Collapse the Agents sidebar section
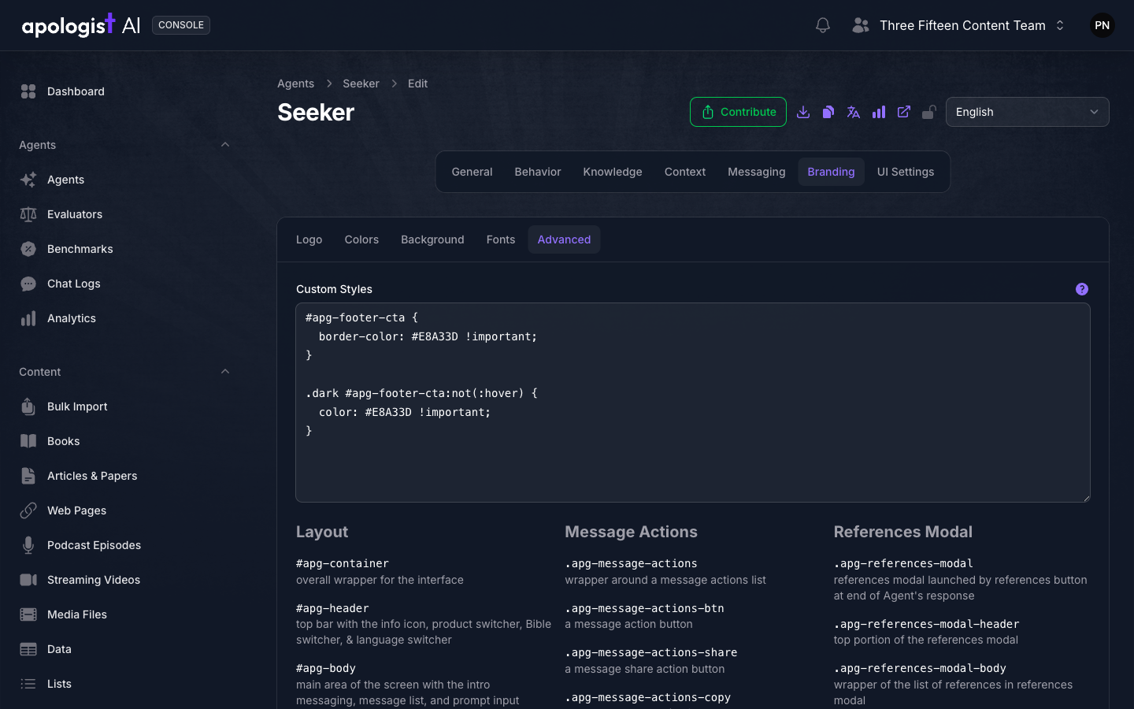The image size is (1134, 709). (x=225, y=145)
